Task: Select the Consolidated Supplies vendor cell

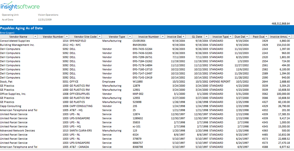Action: pyautogui.click(x=15, y=41)
